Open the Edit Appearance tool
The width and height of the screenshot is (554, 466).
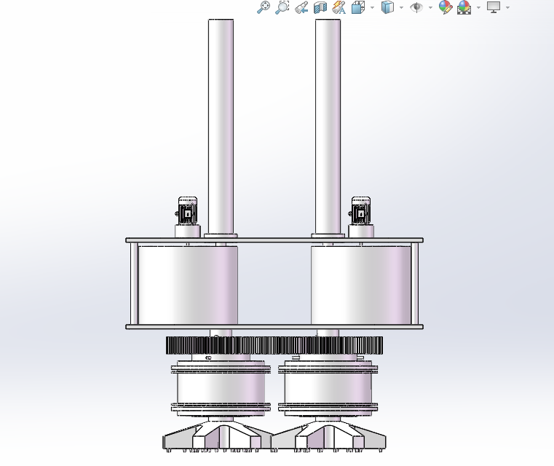click(446, 7)
